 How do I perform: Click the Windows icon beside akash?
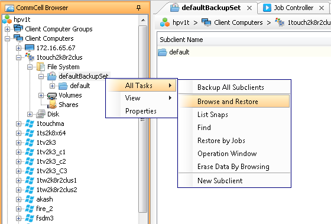point(30,199)
